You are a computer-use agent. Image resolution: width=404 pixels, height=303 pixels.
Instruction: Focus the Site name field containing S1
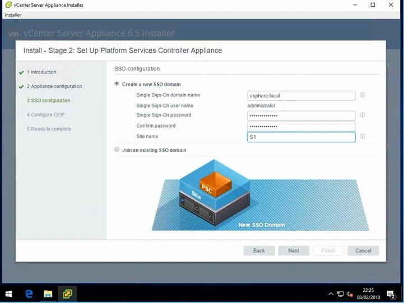pos(301,137)
